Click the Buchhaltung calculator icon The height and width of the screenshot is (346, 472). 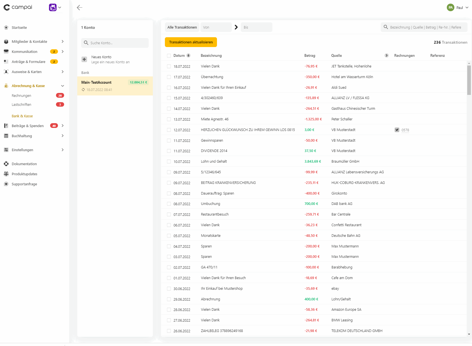pos(6,136)
